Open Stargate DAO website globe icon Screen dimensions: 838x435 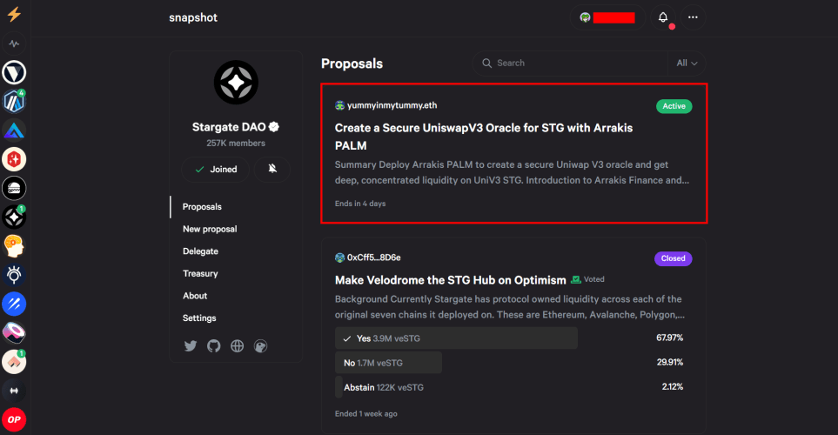coord(238,345)
